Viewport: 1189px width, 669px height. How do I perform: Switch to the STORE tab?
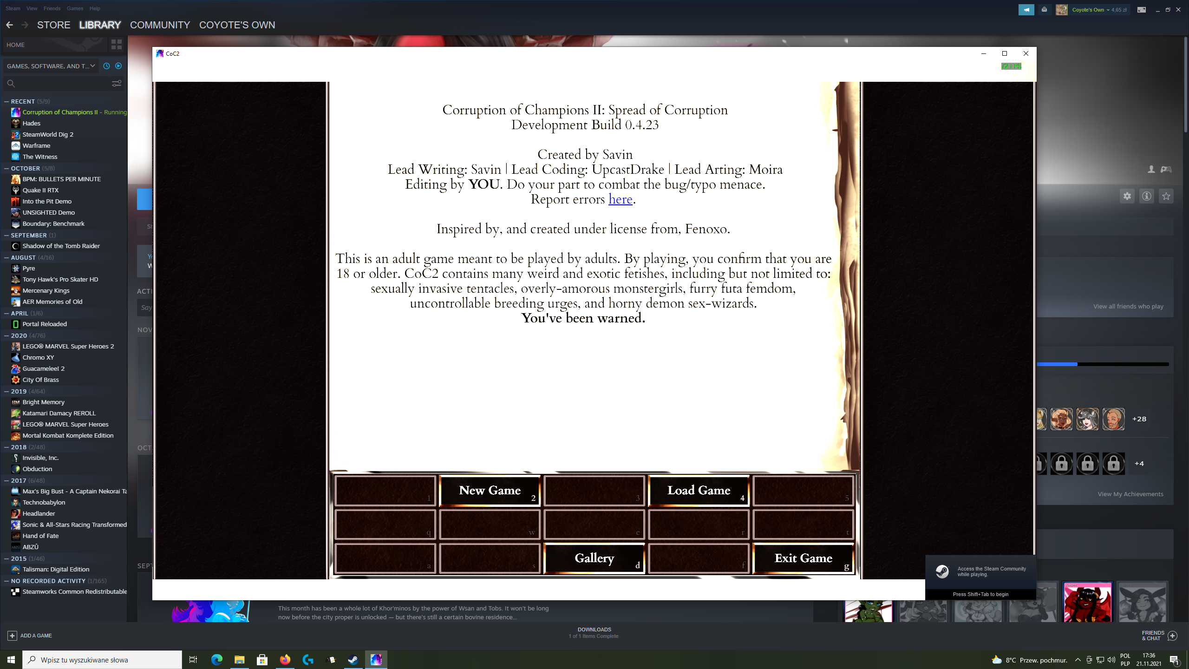(54, 25)
